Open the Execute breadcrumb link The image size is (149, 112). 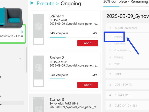pos(45,4)
